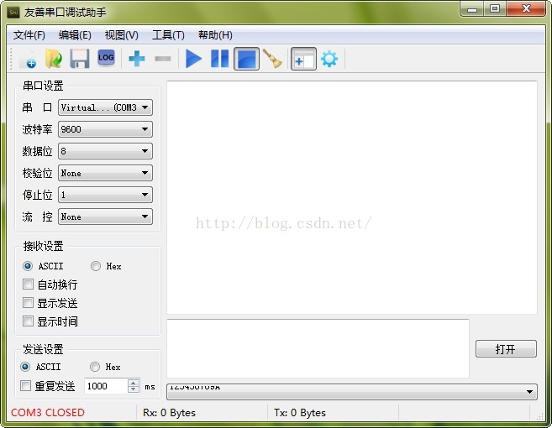Viewport: 552px width, 428px height.
Task: Click inside the large receive area
Action: coord(352,198)
